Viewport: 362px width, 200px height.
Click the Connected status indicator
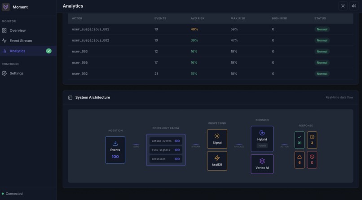click(12, 194)
